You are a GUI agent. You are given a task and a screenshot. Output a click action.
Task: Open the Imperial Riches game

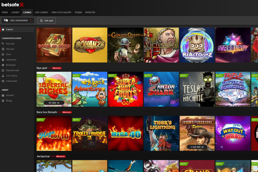click(x=54, y=89)
